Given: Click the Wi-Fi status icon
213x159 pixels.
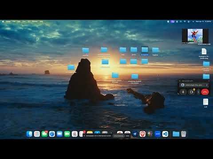Looking at the screenshot, I should pos(185,22).
